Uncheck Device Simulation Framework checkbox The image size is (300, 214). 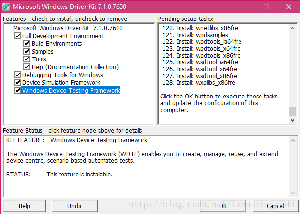pos(18,82)
